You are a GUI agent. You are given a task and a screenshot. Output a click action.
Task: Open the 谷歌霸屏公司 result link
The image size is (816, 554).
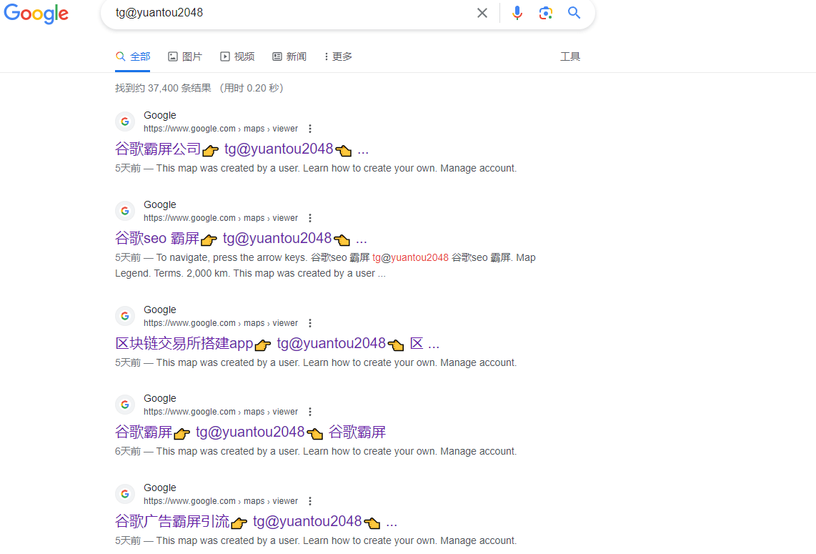pos(242,149)
